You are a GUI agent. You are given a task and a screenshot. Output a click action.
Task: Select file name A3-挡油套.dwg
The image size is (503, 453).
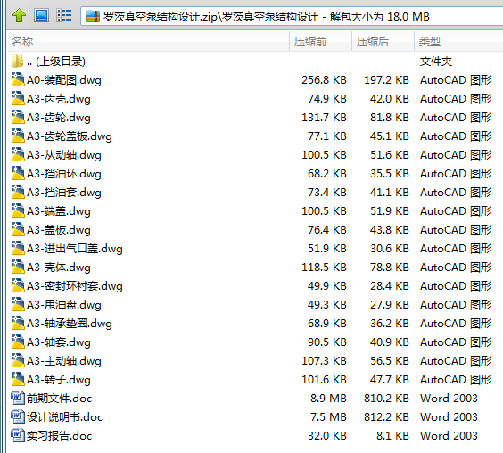(x=64, y=193)
